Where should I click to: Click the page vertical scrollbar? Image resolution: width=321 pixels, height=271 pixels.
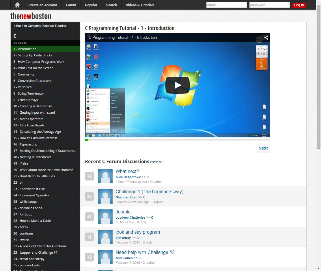[318, 77]
